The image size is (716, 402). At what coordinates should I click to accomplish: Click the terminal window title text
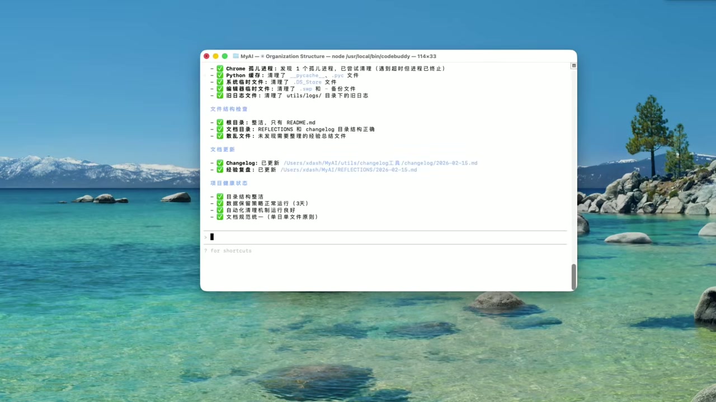click(338, 56)
